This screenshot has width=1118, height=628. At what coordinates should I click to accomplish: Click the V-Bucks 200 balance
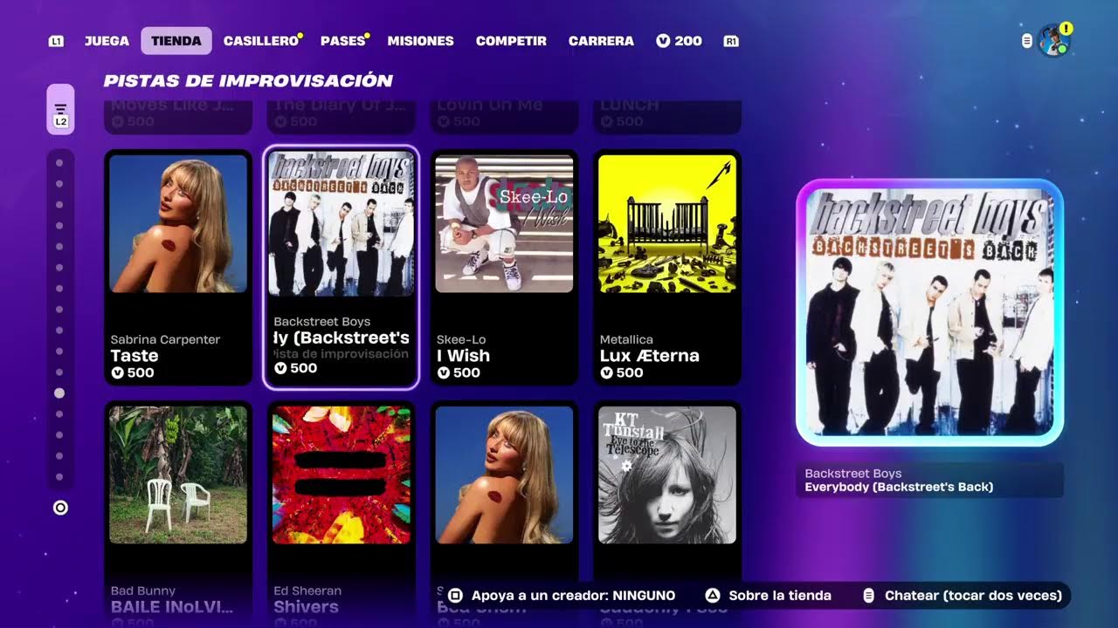pos(680,41)
